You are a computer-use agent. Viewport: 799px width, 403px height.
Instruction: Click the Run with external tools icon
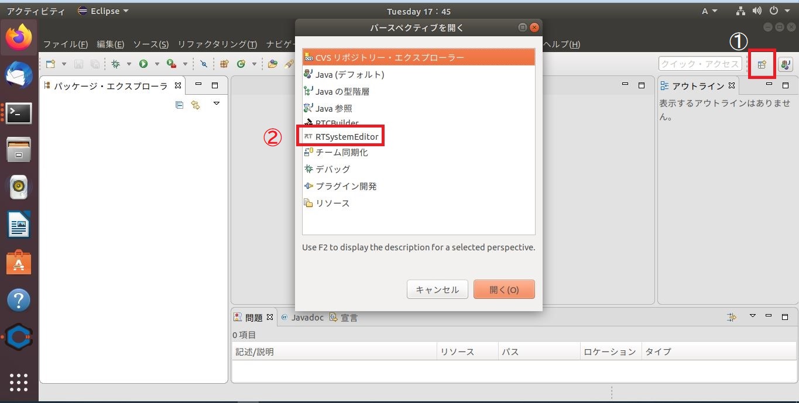[x=172, y=64]
